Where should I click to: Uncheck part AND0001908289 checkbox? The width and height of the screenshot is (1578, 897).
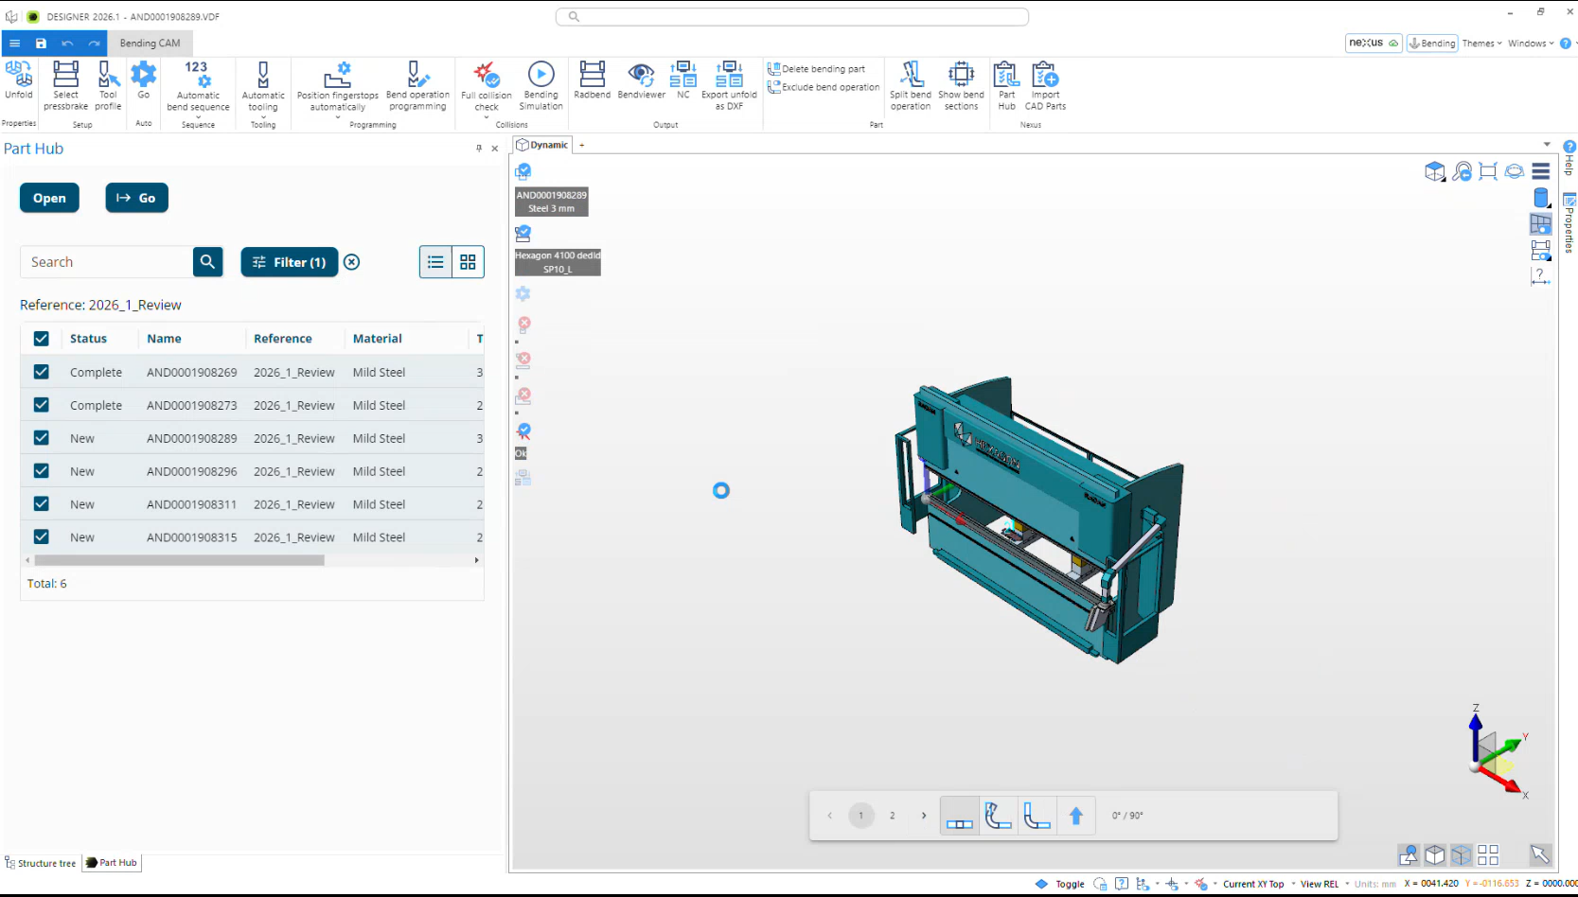coord(41,438)
